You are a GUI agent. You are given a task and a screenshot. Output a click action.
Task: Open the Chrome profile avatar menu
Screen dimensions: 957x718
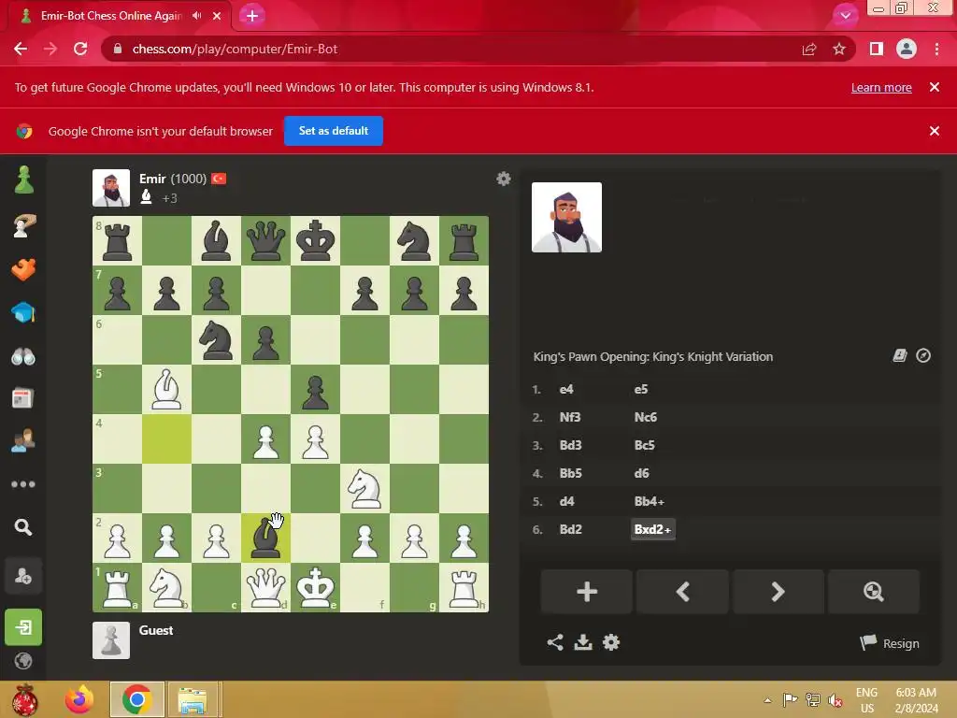click(x=907, y=49)
